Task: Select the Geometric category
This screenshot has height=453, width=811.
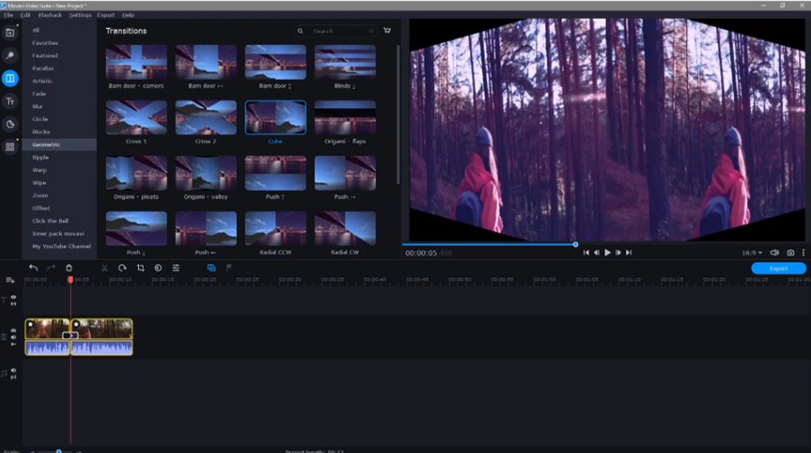Action: point(59,144)
